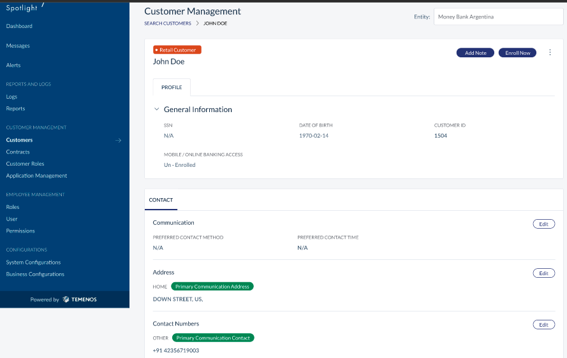
Task: Select the PROFILE tab
Action: [x=172, y=87]
